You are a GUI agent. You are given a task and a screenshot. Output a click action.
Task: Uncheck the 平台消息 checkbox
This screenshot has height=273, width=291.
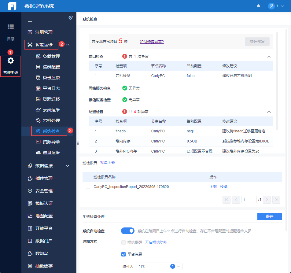[x=123, y=254]
